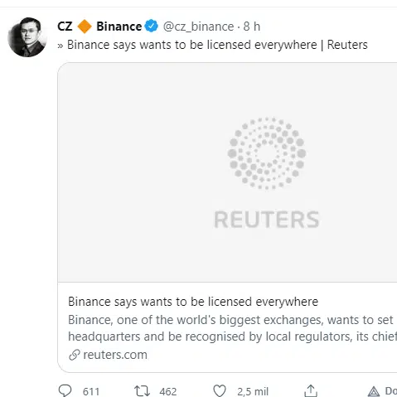The image size is (397, 397).
Task: Open CZ's profile avatar photo
Action: [27, 37]
